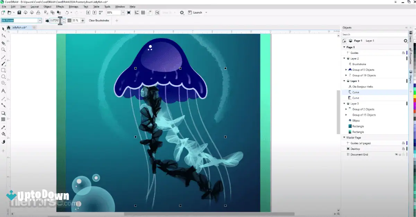Activate the Painterly Brush tool
The height and width of the screenshot is (217, 416).
point(3,63)
